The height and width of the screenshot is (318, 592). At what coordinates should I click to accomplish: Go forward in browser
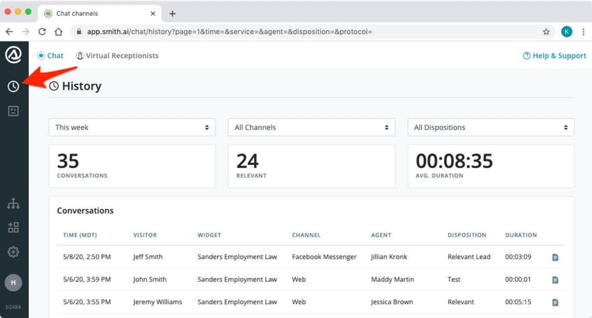click(26, 32)
